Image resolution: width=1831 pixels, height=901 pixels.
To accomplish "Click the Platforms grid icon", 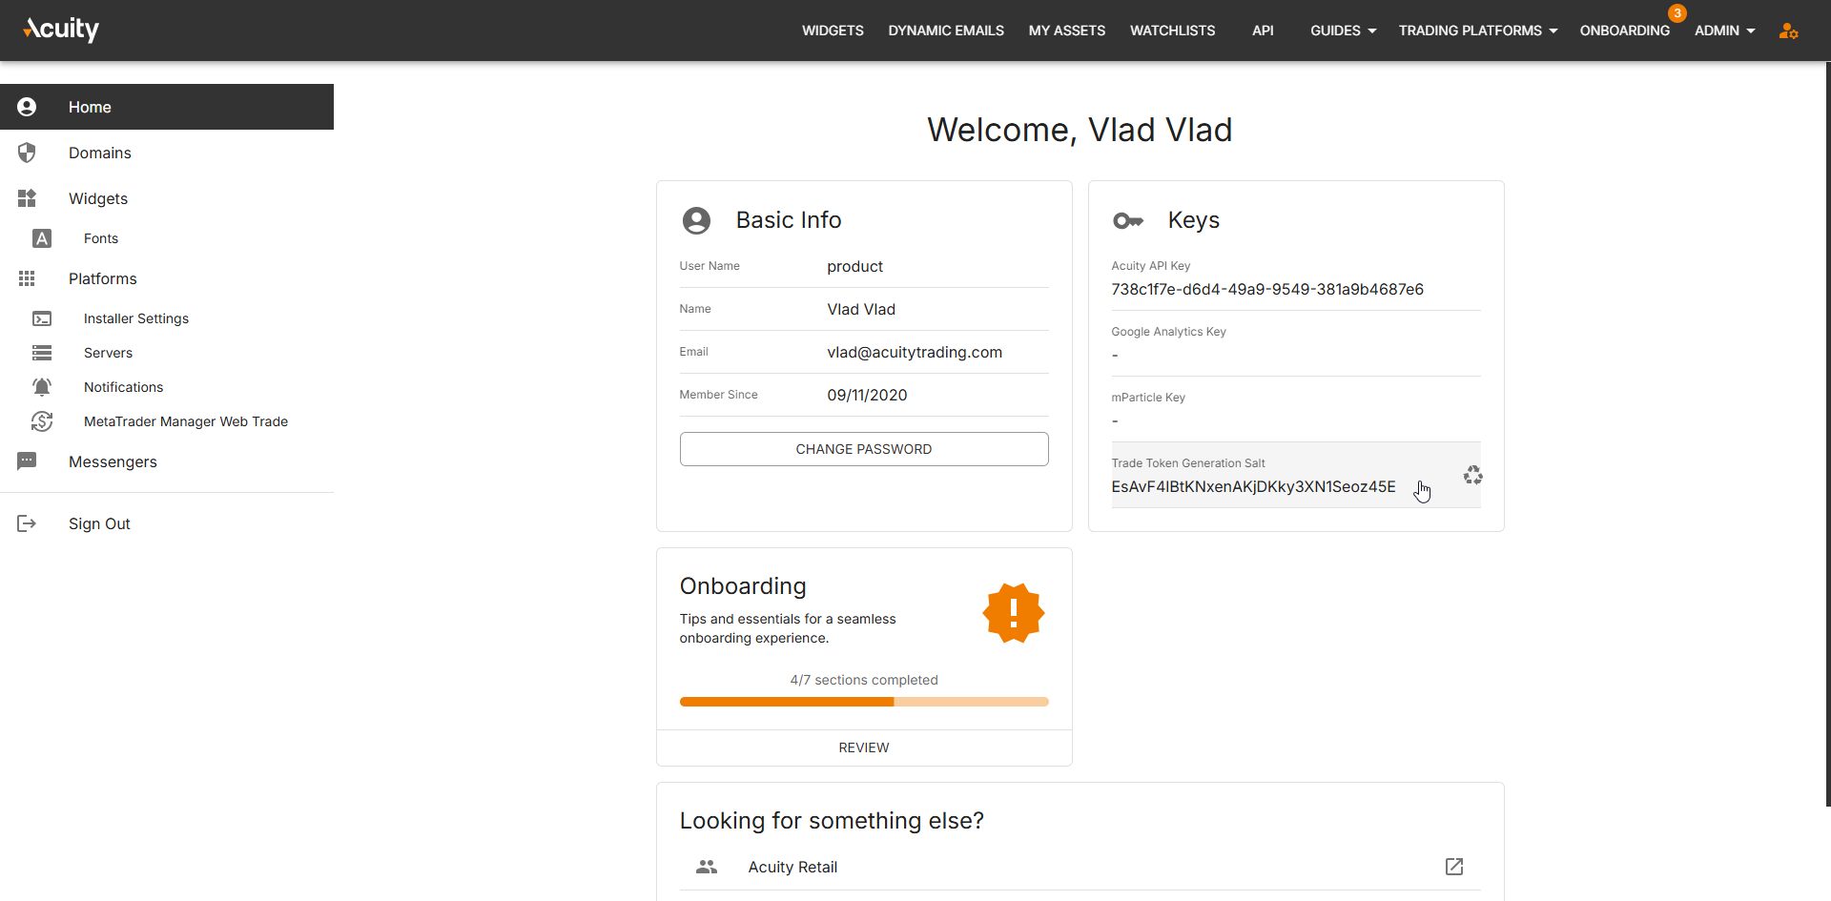I will click(27, 278).
